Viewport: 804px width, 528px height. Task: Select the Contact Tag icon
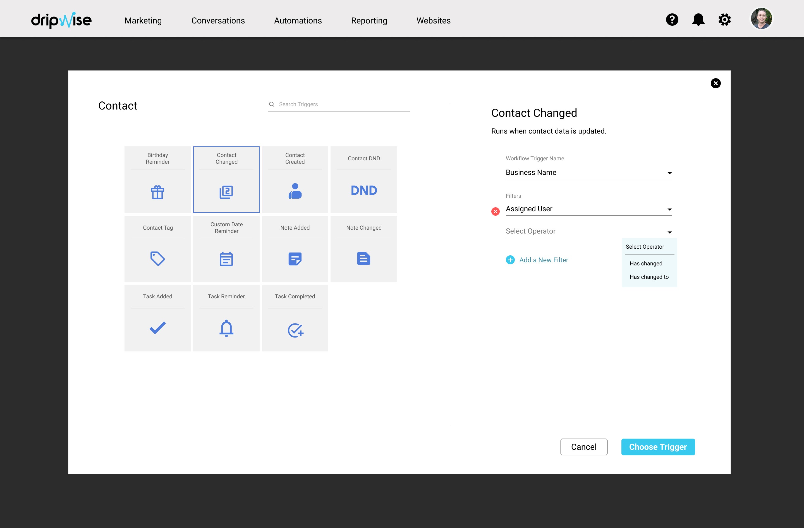pyautogui.click(x=157, y=259)
